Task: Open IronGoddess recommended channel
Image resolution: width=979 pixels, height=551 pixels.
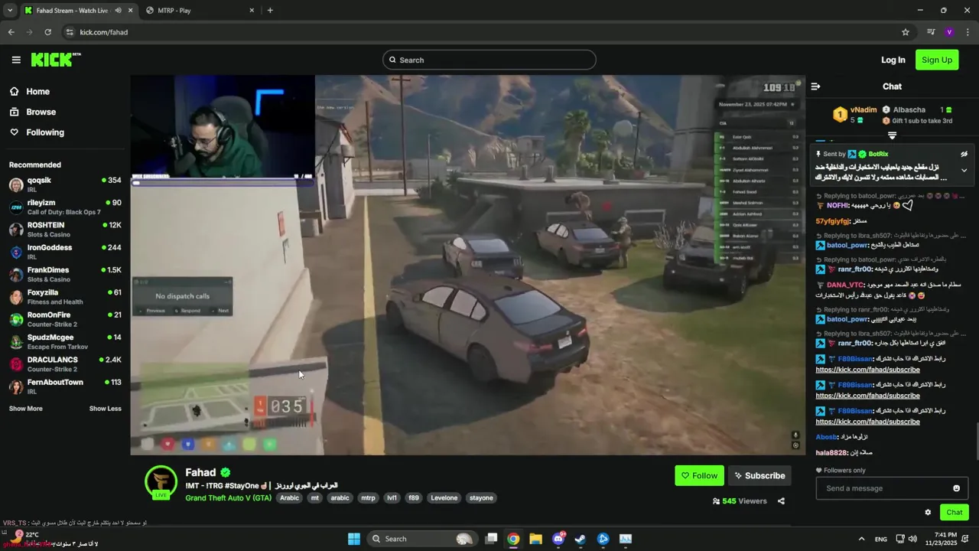Action: pyautogui.click(x=65, y=252)
